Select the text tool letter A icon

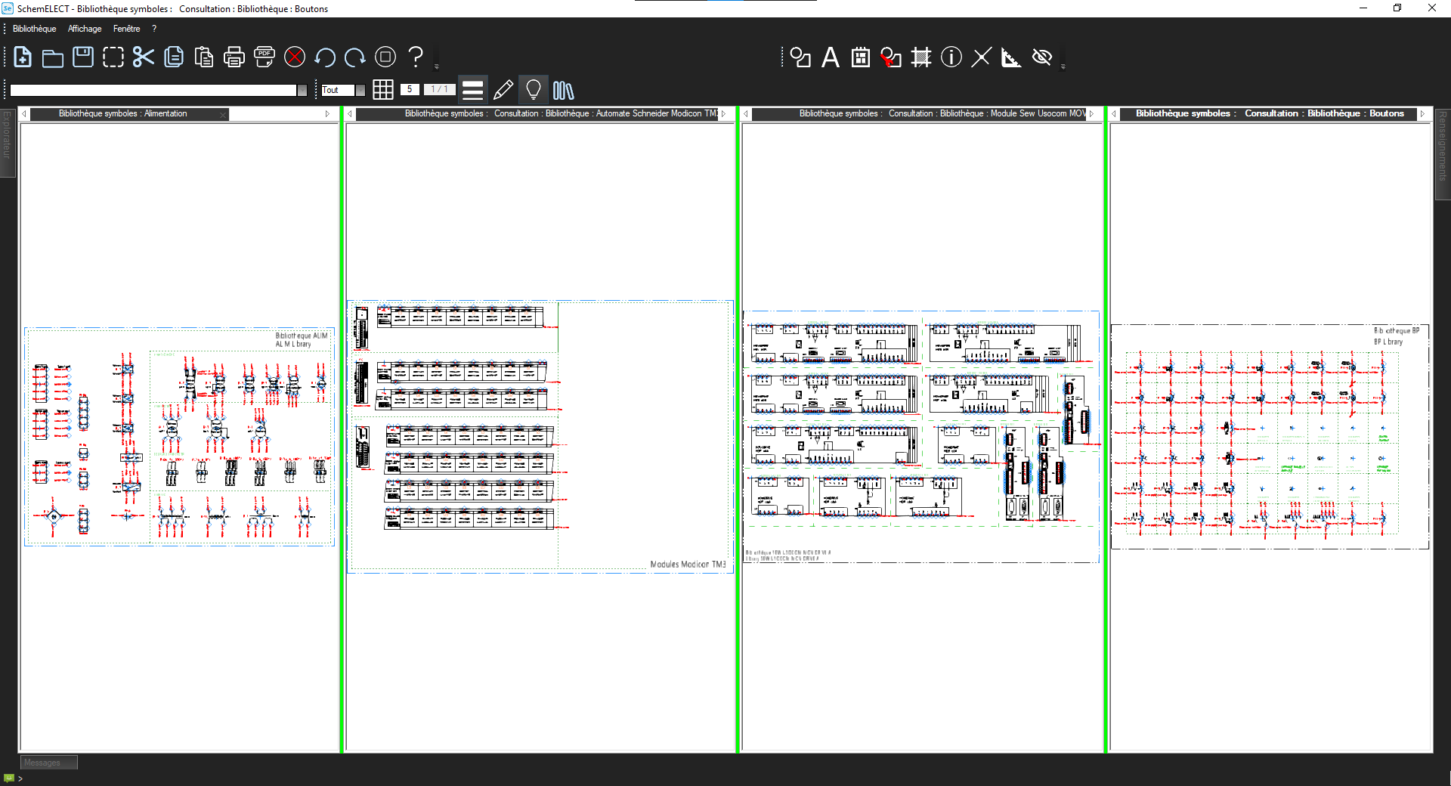[830, 57]
